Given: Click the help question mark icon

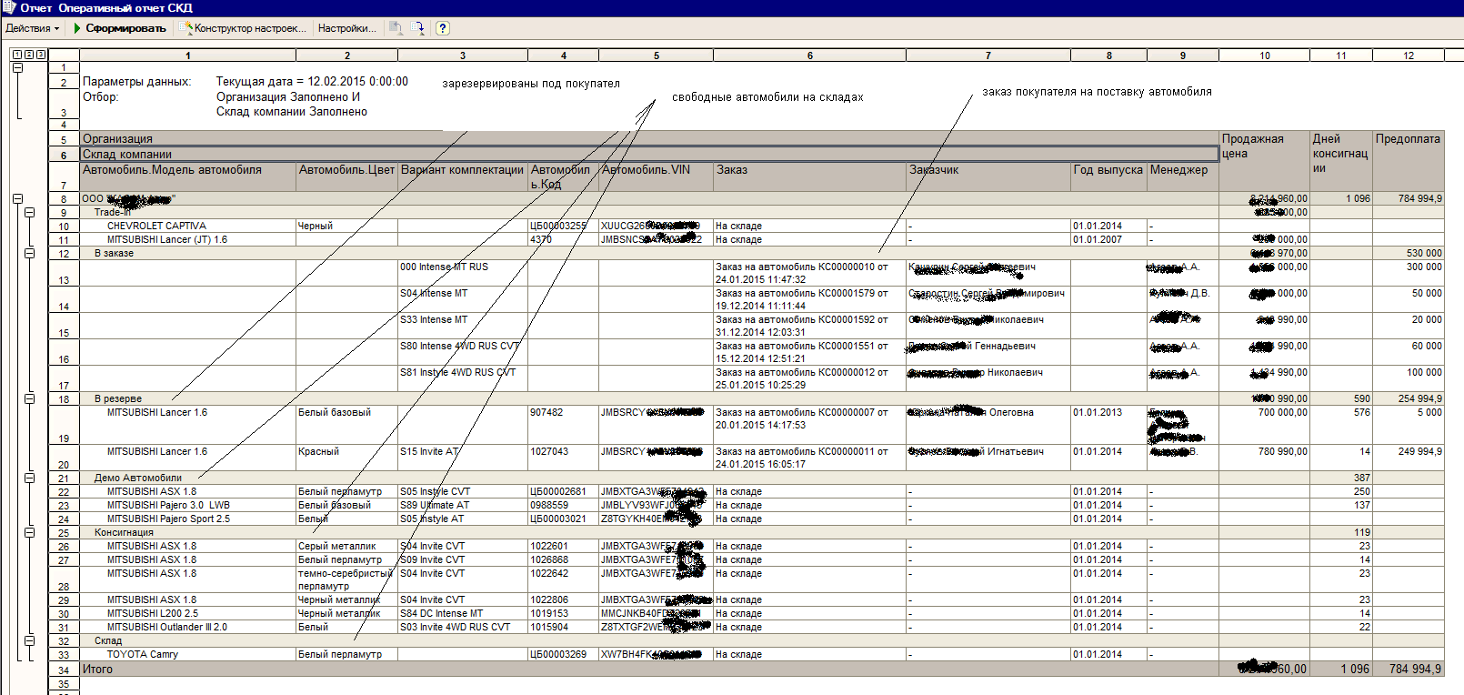Looking at the screenshot, I should tap(443, 28).
